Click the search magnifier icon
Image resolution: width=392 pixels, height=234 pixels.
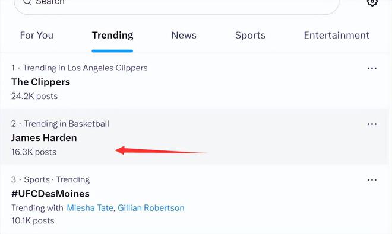pos(27,2)
